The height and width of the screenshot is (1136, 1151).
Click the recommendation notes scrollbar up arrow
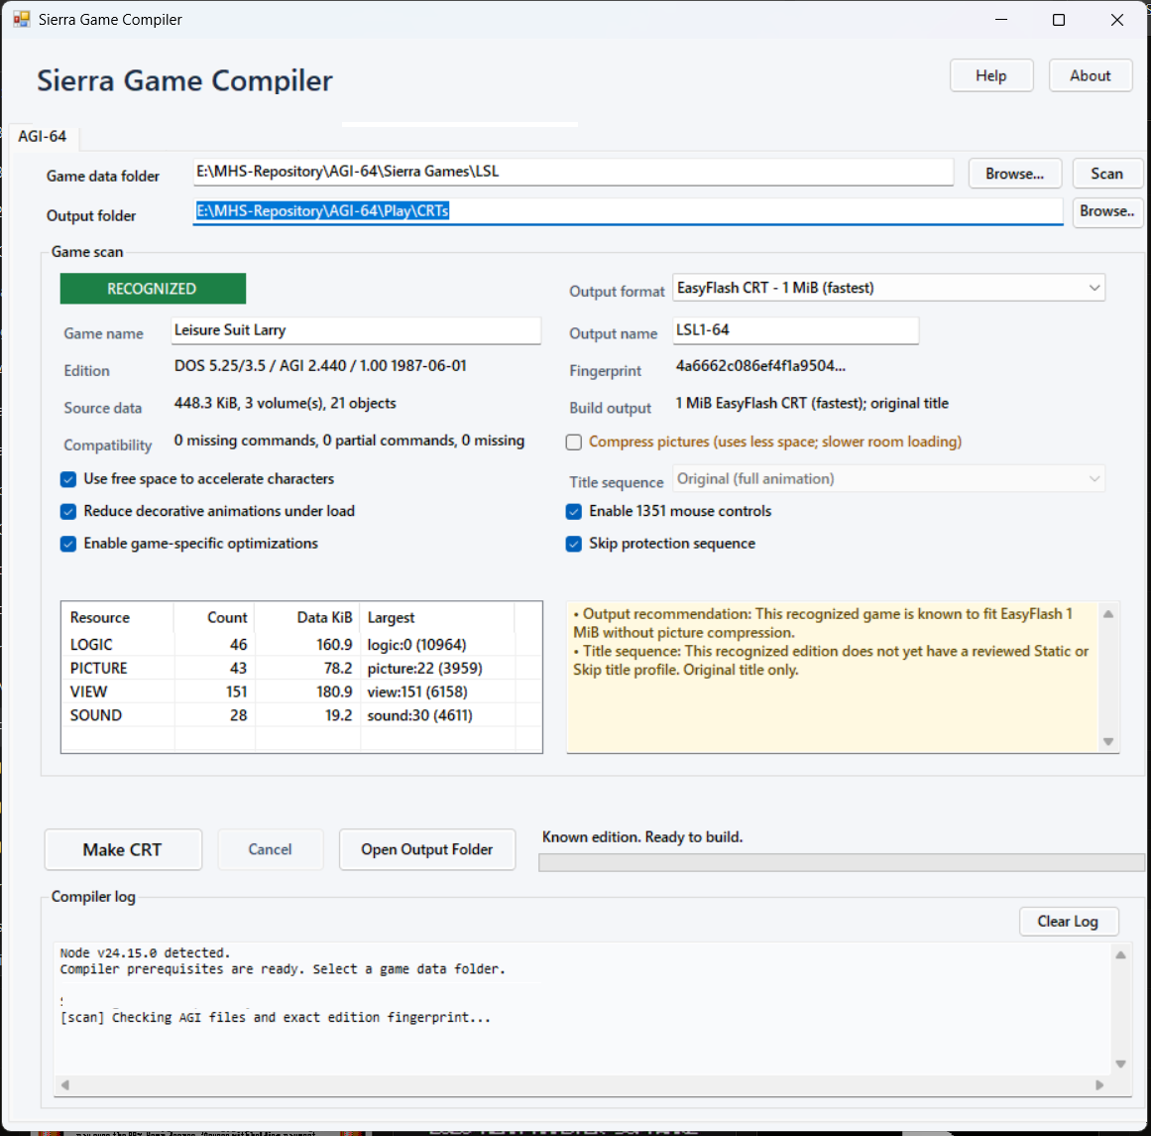tap(1108, 614)
